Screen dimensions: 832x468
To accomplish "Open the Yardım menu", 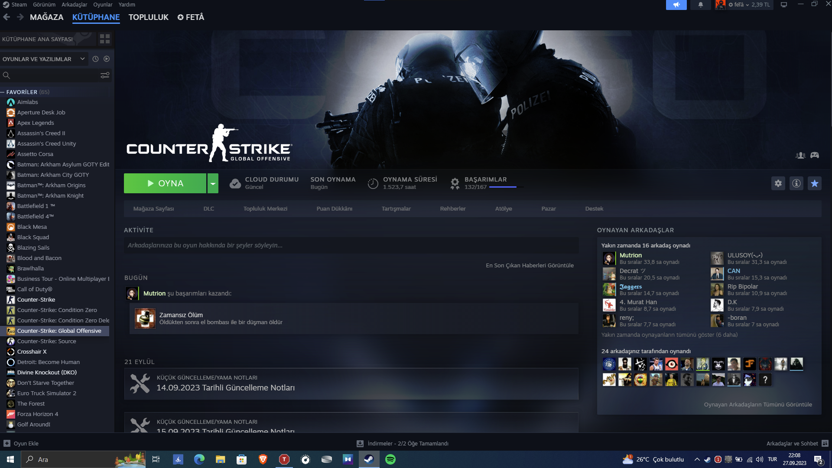I will point(127,5).
